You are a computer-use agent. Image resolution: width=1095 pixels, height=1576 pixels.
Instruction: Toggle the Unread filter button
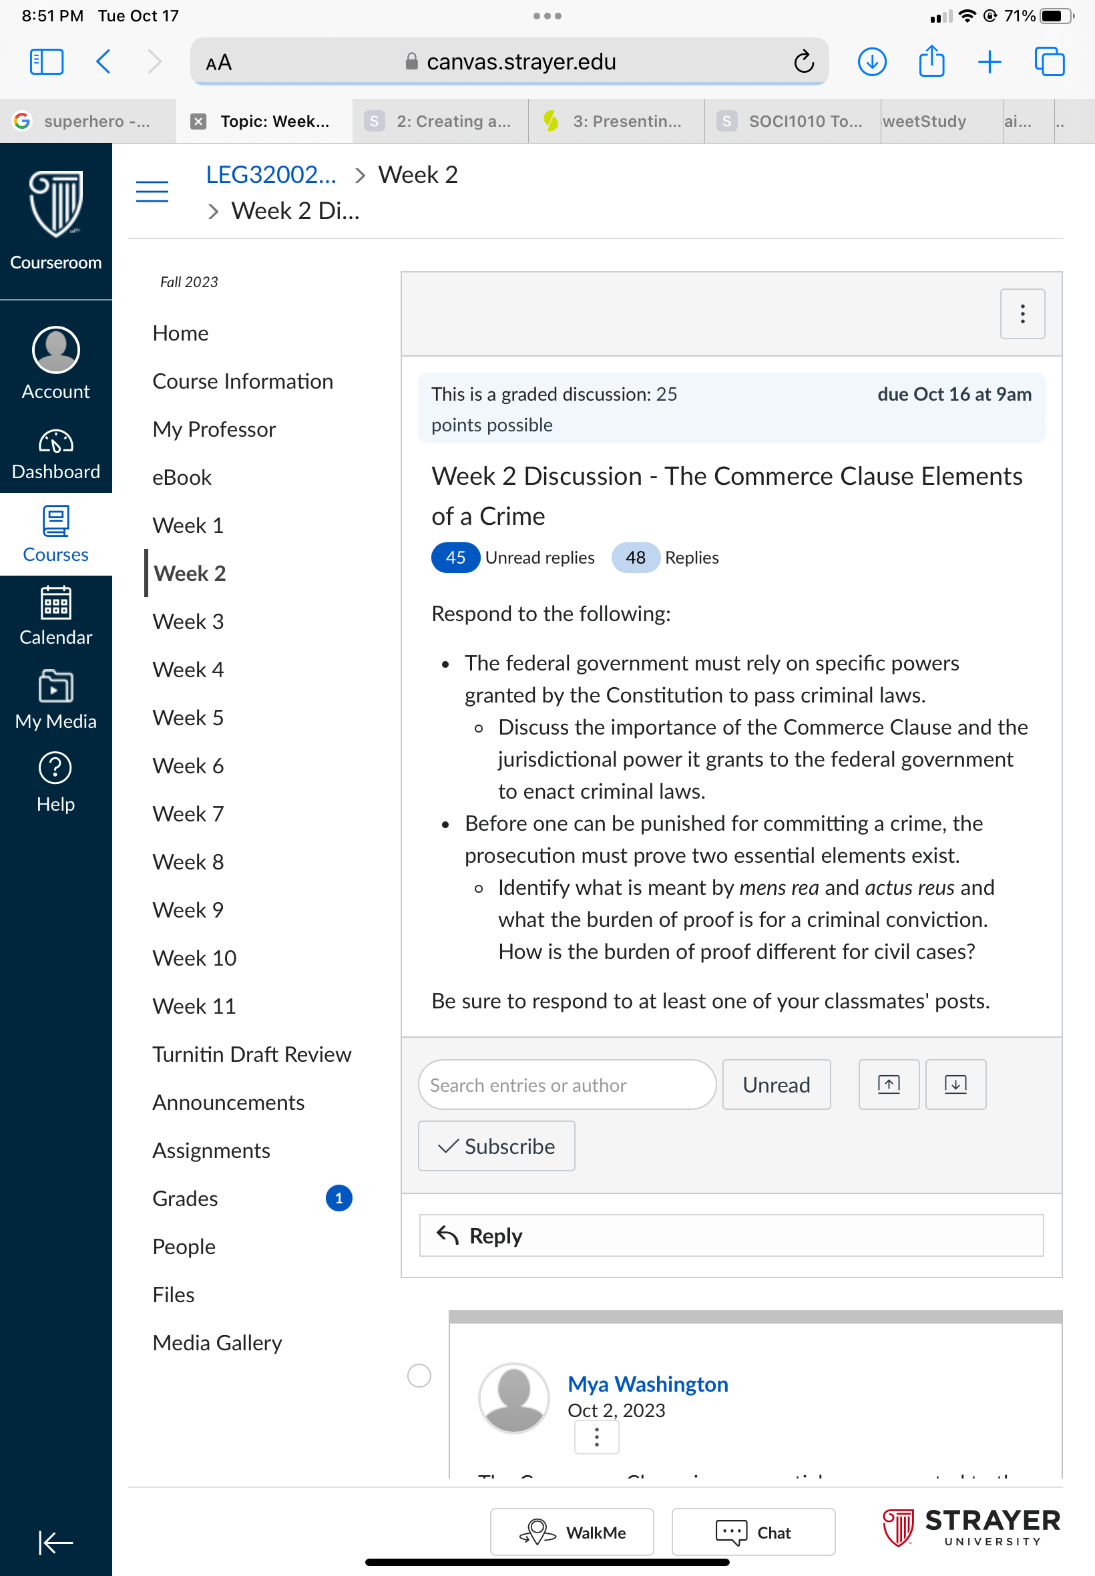(776, 1084)
